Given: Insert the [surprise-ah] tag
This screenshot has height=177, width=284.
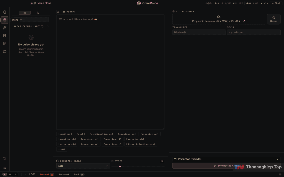Looking at the screenshot, I should 135,139.
